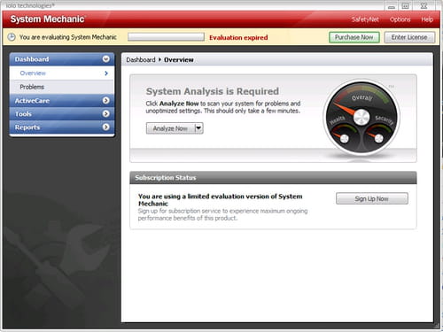Click the Enter License button
Viewport: 443px width, 332px height.
[x=409, y=37]
